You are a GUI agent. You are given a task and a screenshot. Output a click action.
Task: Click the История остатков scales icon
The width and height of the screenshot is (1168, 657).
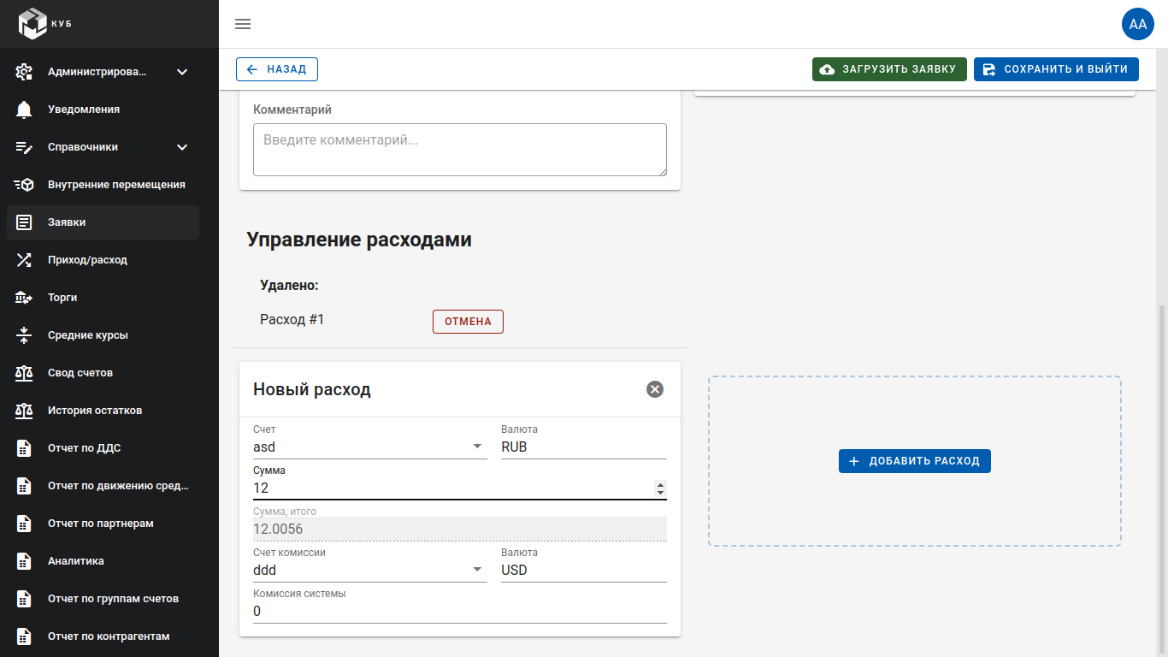(24, 411)
